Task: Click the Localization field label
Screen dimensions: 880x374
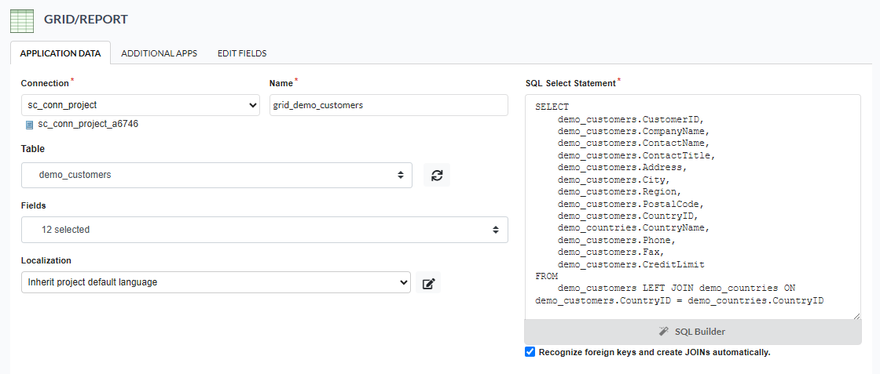Action: (46, 260)
